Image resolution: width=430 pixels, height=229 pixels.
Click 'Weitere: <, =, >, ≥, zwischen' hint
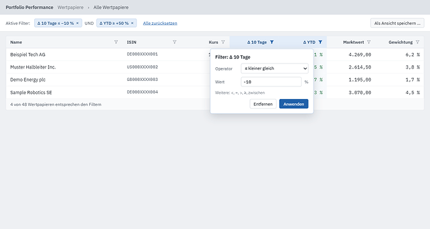[240, 93]
